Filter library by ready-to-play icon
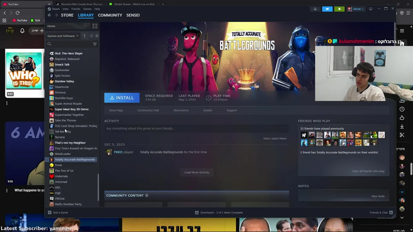This screenshot has height=232, width=413. [97, 36]
